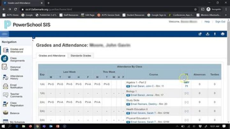This screenshot has height=129, width=230.
Task: Click the open-in-new-window icon in blue header
Action: tap(200, 34)
